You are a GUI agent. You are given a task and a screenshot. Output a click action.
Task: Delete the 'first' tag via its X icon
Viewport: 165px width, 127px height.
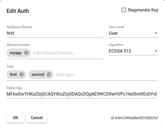point(21,74)
